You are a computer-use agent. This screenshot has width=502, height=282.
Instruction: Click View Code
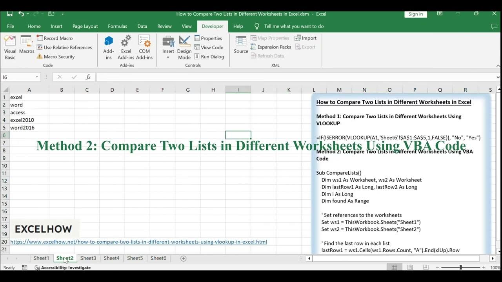[209, 47]
